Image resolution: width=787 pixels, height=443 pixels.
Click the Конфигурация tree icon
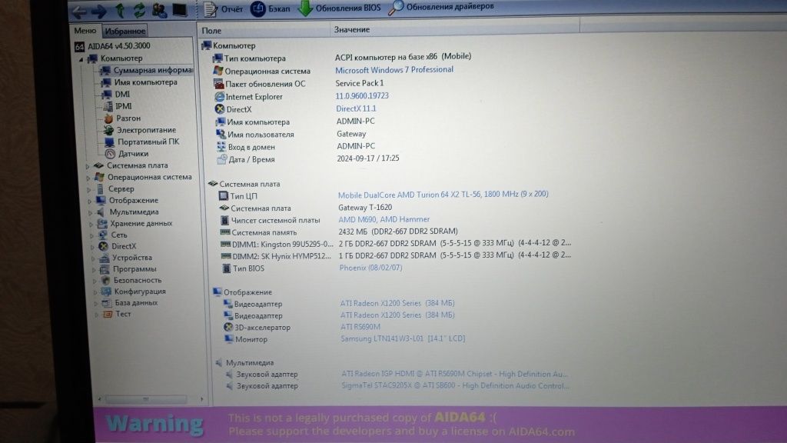click(x=106, y=291)
